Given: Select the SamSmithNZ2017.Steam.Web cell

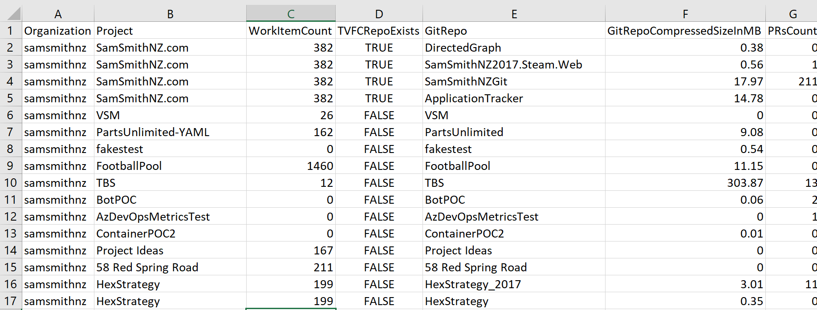Looking at the screenshot, I should coord(514,64).
